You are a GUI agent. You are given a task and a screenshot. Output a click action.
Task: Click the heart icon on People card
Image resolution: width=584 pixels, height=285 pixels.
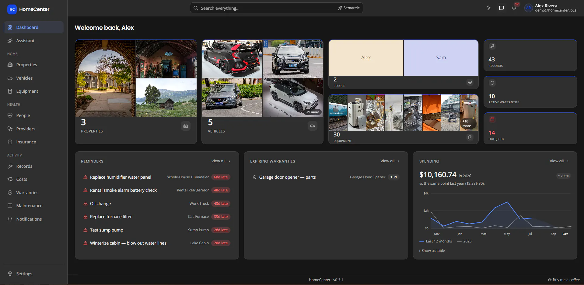(x=470, y=82)
